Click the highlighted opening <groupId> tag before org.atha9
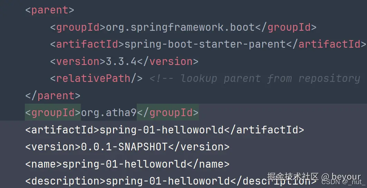This screenshot has height=188, width=367. coord(53,113)
